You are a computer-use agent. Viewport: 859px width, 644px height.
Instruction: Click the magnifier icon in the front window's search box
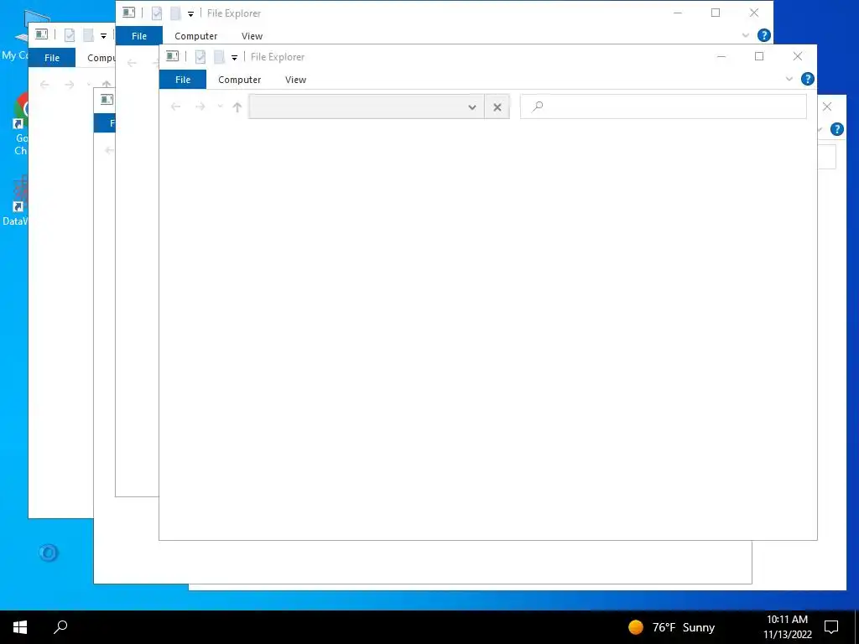click(538, 106)
